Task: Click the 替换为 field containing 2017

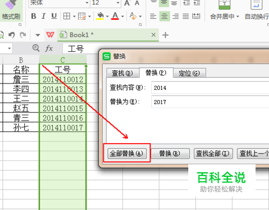Action: (210, 102)
